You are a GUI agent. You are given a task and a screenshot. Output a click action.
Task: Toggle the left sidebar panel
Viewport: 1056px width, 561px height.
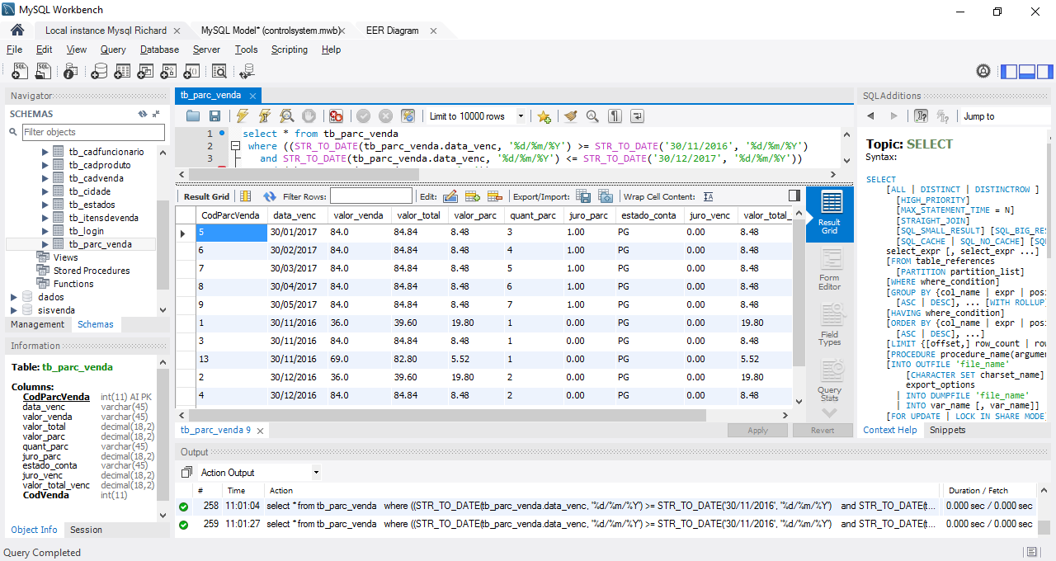1010,71
